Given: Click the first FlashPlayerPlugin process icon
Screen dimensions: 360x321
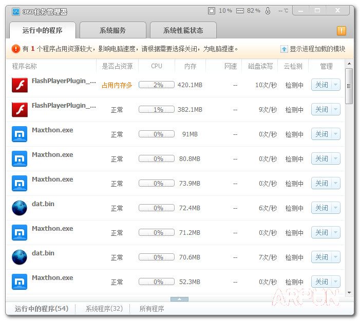Looking at the screenshot, I should (x=20, y=85).
